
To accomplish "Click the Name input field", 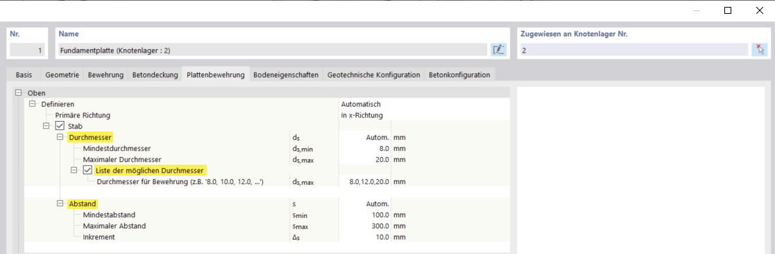I will pos(273,50).
